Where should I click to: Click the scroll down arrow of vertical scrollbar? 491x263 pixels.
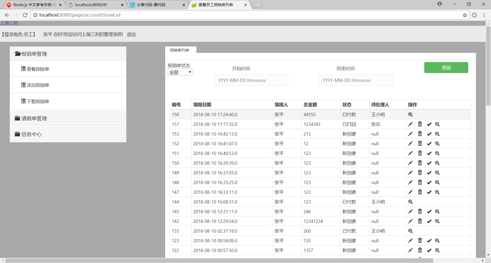click(488, 255)
